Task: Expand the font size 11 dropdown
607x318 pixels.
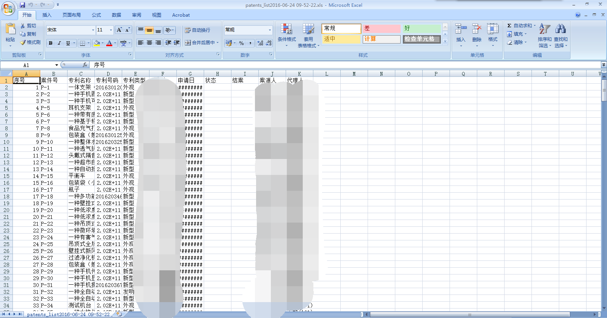Action: tap(111, 30)
